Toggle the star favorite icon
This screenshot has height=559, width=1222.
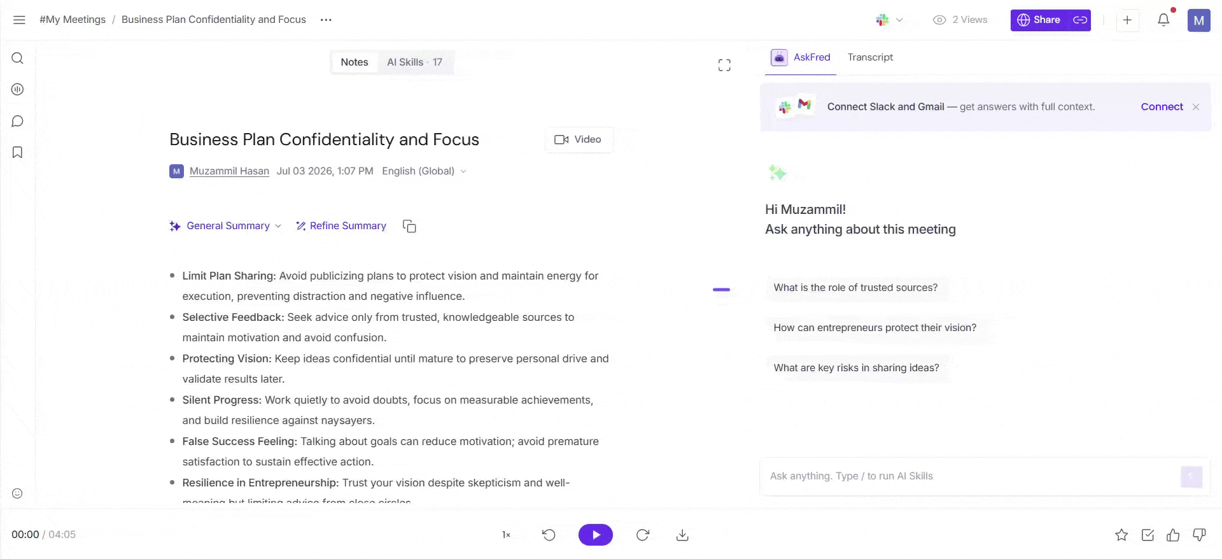[x=1121, y=535]
